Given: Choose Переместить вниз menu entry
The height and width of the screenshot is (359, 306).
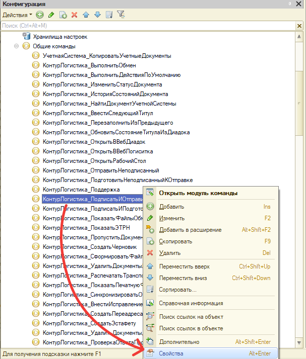Looking at the screenshot, I should pos(211,278).
